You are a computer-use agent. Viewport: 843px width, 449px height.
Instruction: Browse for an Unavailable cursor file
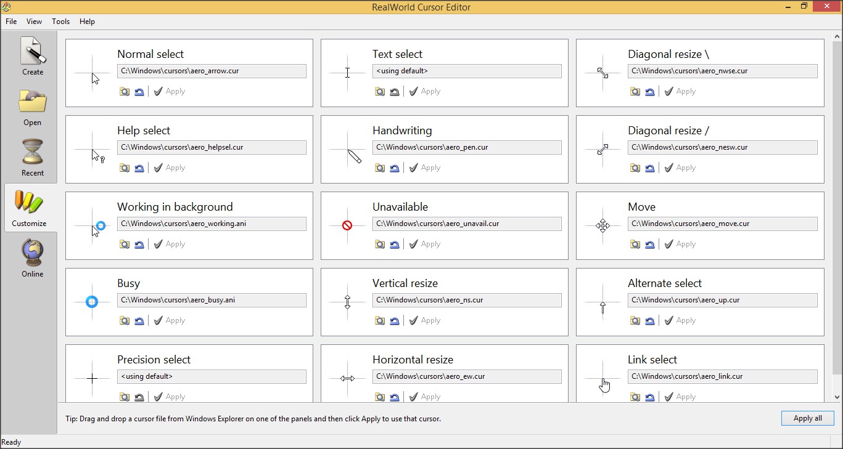379,244
